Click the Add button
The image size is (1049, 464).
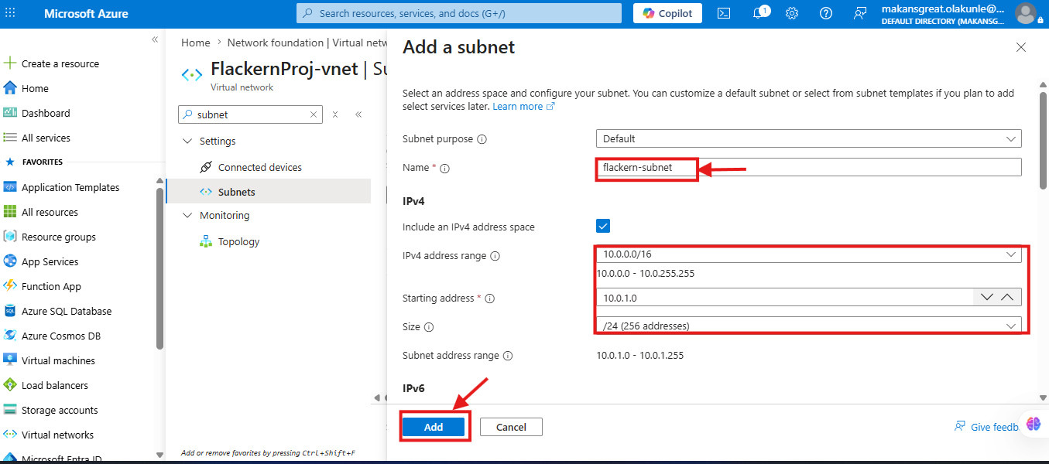[434, 427]
